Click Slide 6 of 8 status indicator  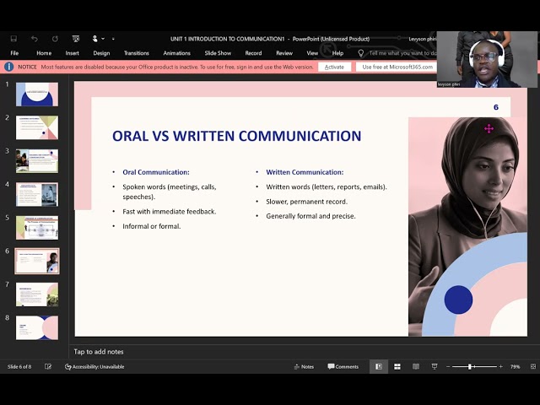(19, 367)
